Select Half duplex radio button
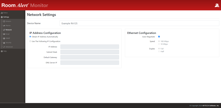The image size is (221, 108). [x=159, y=52]
